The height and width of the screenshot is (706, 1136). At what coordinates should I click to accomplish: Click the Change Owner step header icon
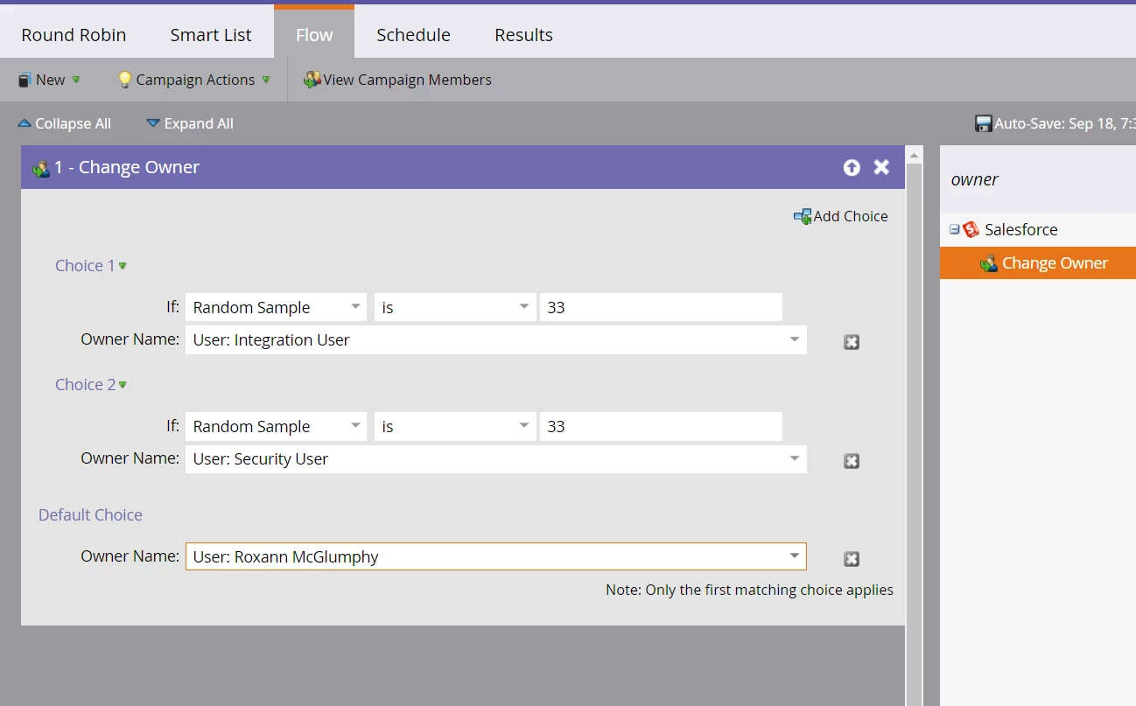[x=40, y=168]
